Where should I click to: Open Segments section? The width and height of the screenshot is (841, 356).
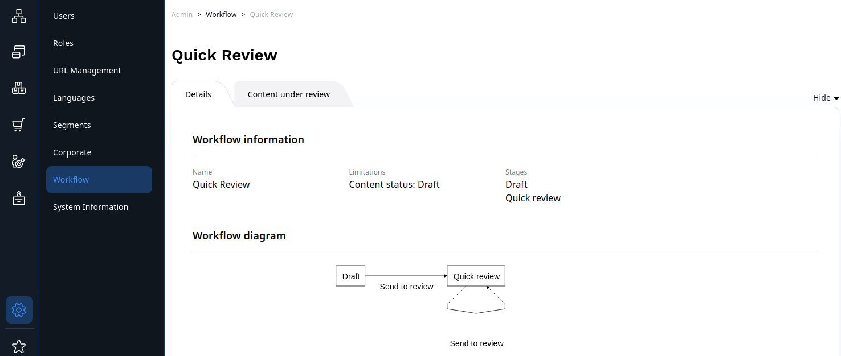click(99, 125)
